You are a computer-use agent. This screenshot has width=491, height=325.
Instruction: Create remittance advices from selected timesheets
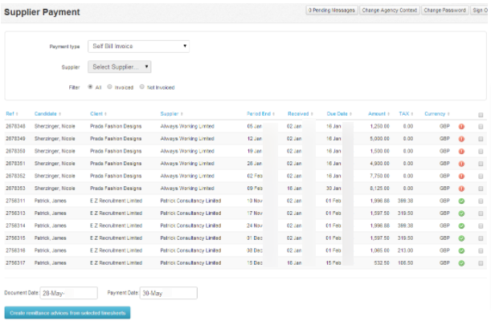pos(68,313)
